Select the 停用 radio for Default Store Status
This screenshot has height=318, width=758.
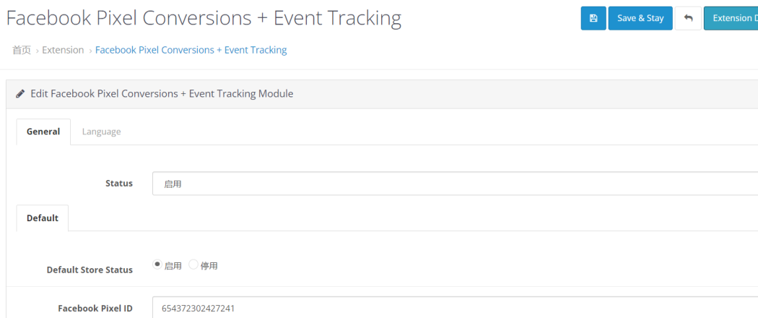tap(193, 265)
